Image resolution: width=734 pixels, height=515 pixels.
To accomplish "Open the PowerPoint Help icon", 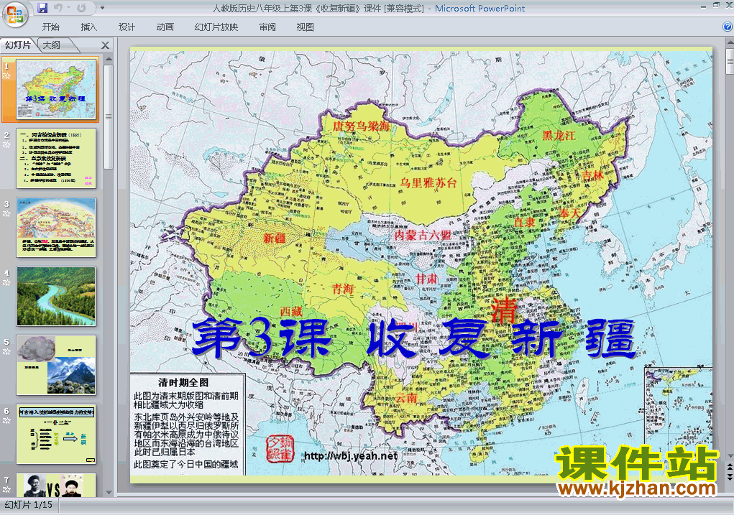I will (x=728, y=27).
